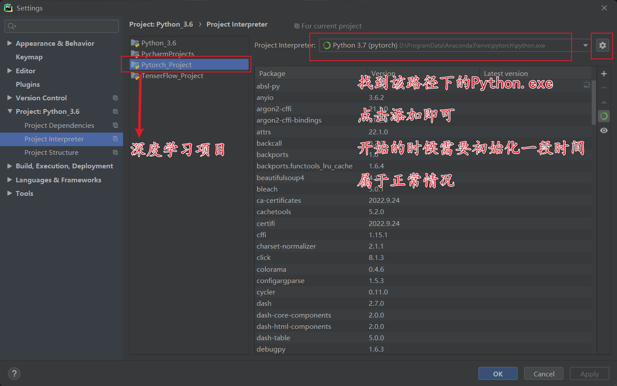Select the beautifulsoup4 package row

[x=423, y=178]
